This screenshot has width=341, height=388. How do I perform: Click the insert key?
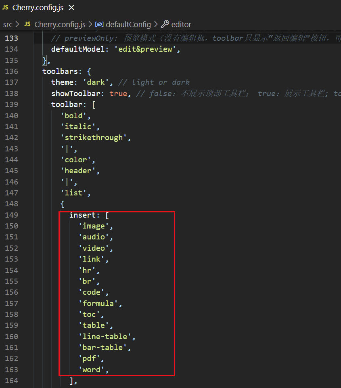point(82,215)
